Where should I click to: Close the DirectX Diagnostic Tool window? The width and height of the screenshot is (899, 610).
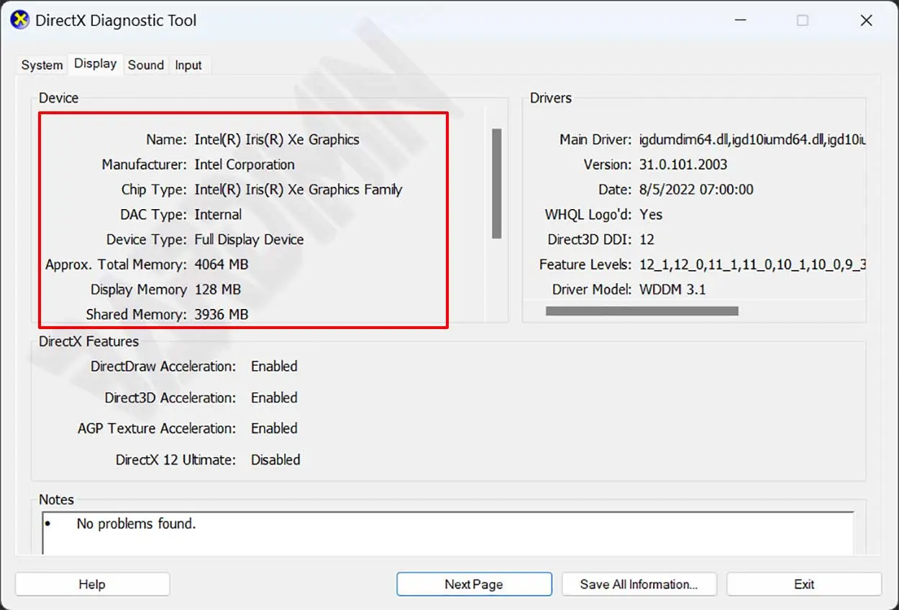pyautogui.click(x=867, y=21)
